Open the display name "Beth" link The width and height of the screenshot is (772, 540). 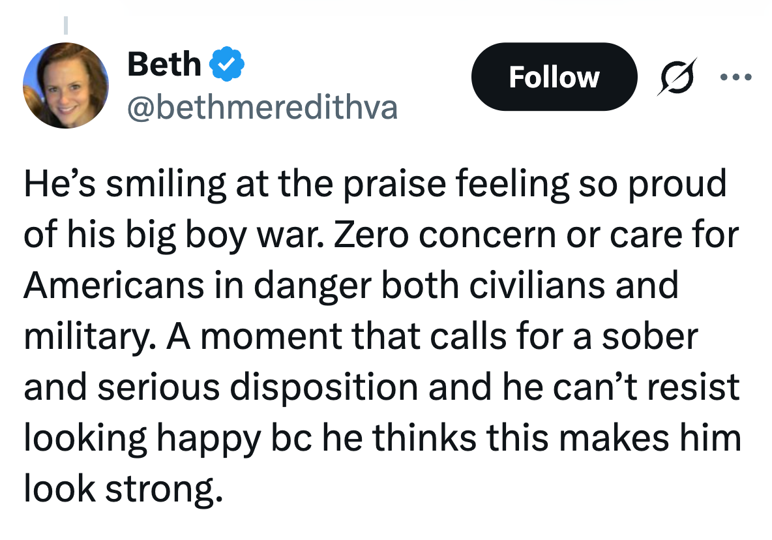coord(164,64)
